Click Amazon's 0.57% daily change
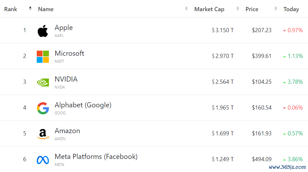The width and height of the screenshot is (308, 172). click(x=293, y=133)
